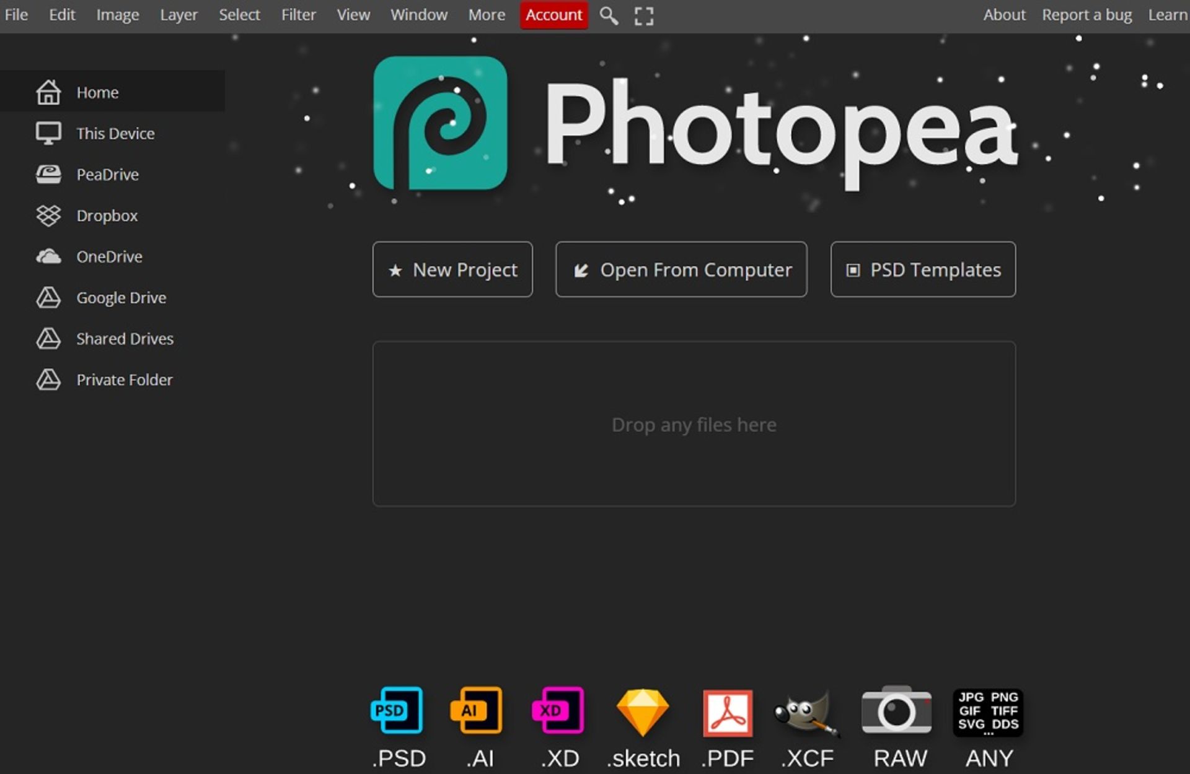
Task: Click the drop files input area
Action: (x=694, y=424)
